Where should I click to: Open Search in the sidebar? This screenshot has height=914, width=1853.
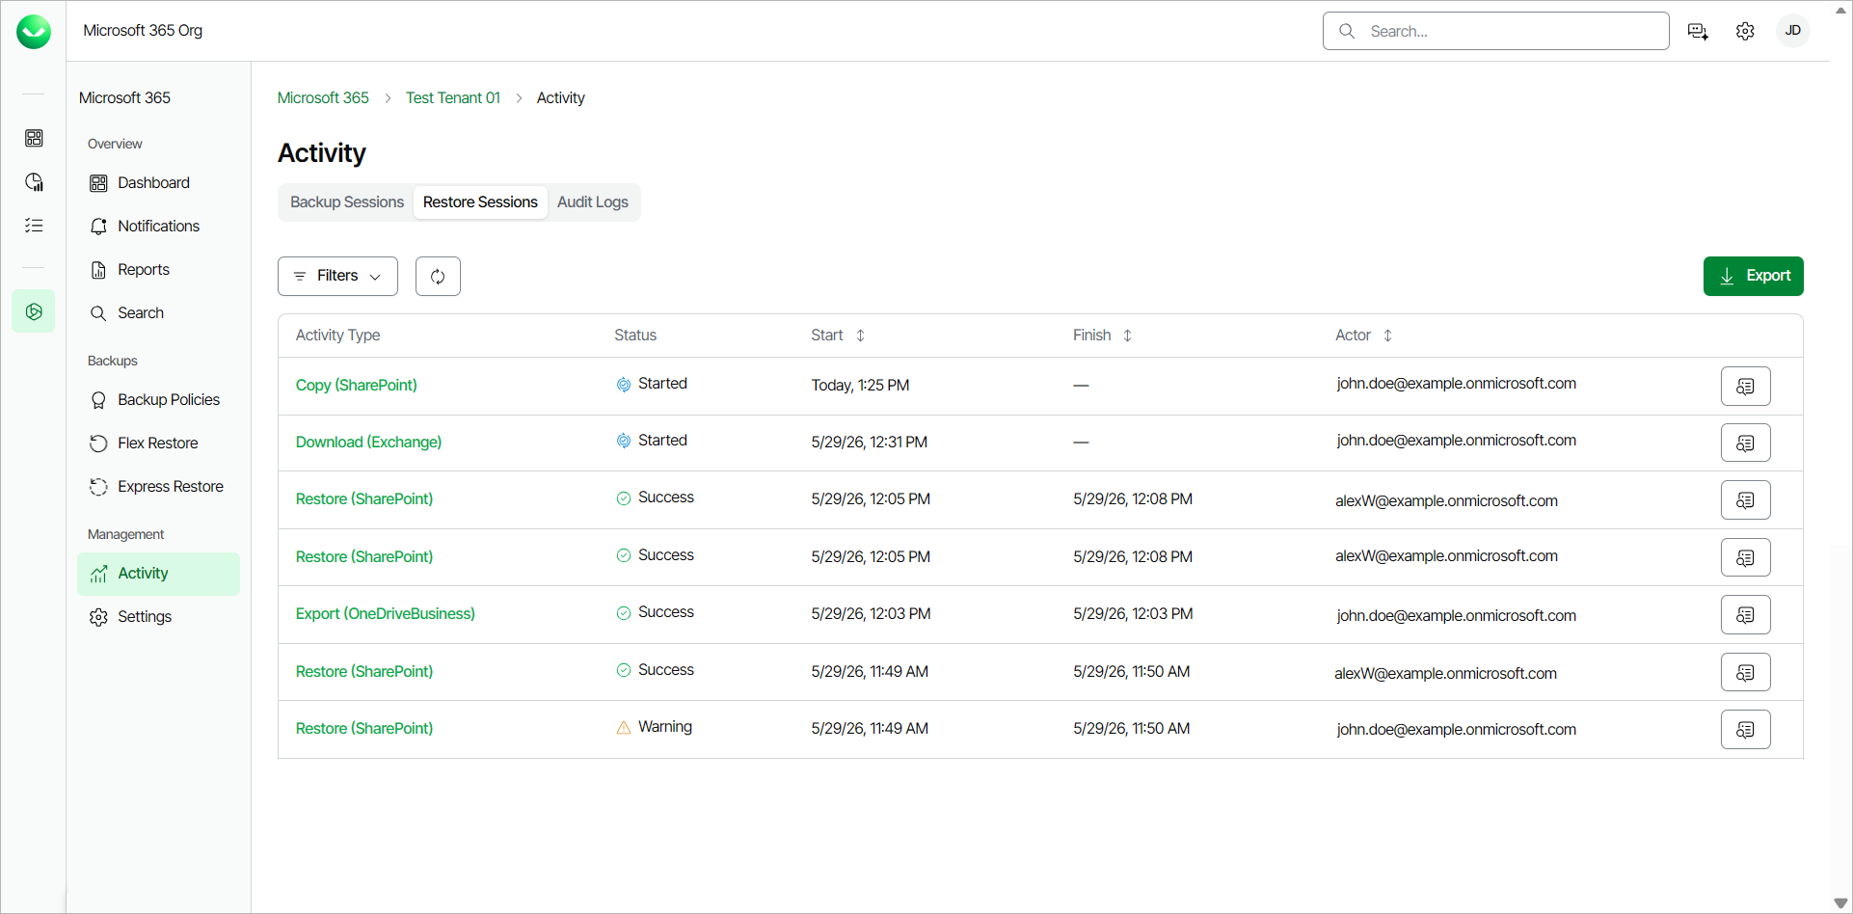tap(158, 313)
